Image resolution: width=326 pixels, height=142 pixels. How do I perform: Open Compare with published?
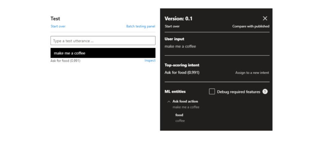(x=251, y=26)
